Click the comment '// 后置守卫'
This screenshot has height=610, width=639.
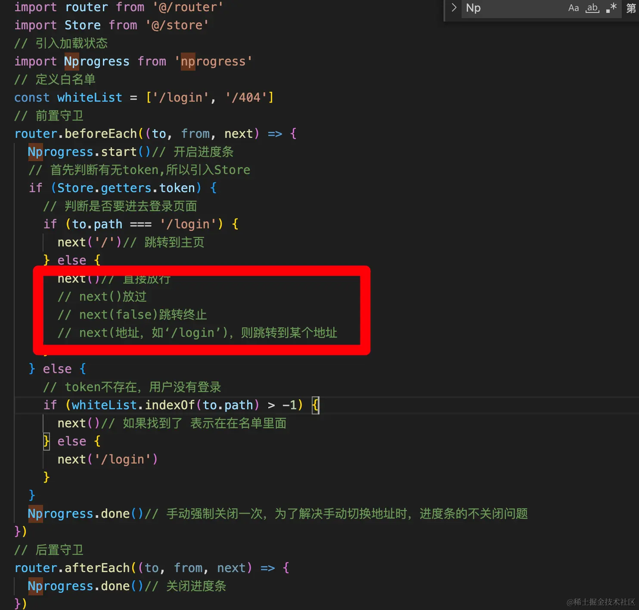coord(49,550)
